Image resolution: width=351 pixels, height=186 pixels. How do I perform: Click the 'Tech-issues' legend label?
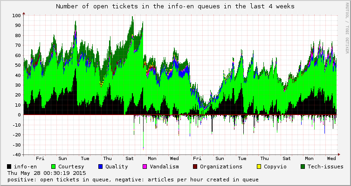pos(325,167)
